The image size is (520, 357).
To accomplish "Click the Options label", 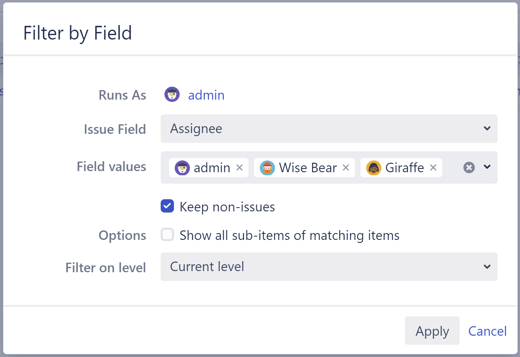I will 122,235.
